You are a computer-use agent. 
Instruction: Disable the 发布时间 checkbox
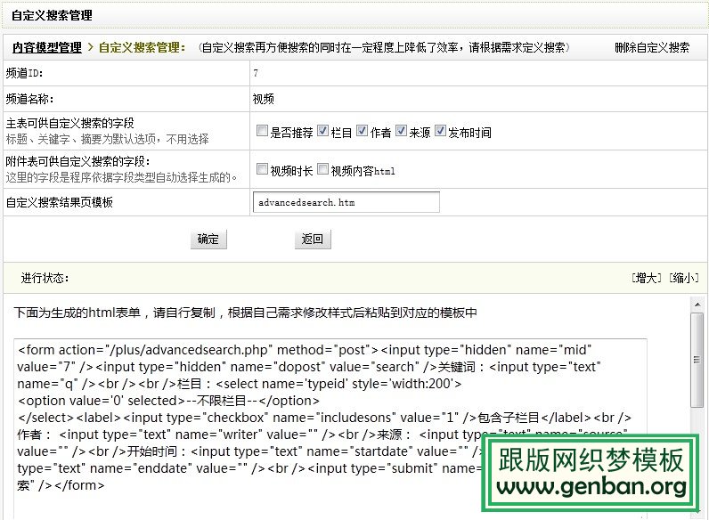[440, 132]
